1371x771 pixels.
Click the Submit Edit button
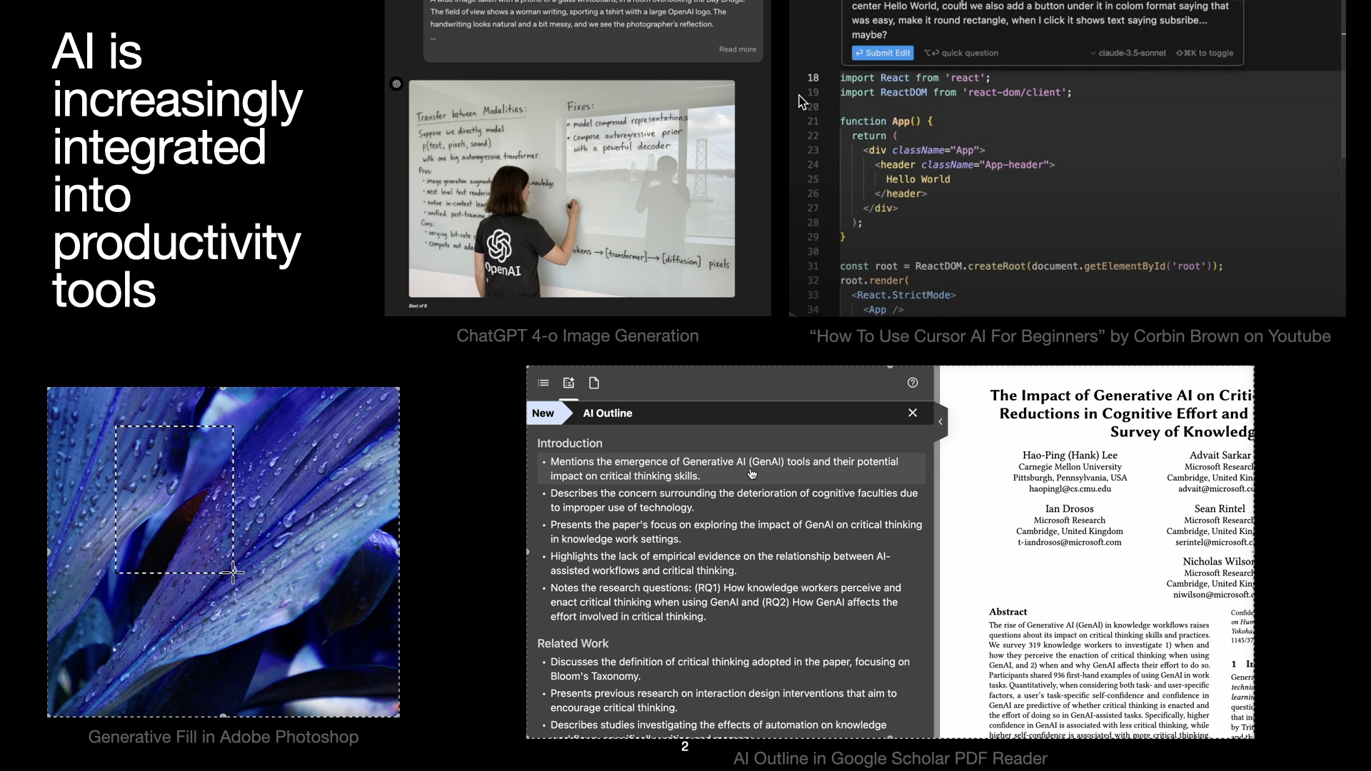883,53
